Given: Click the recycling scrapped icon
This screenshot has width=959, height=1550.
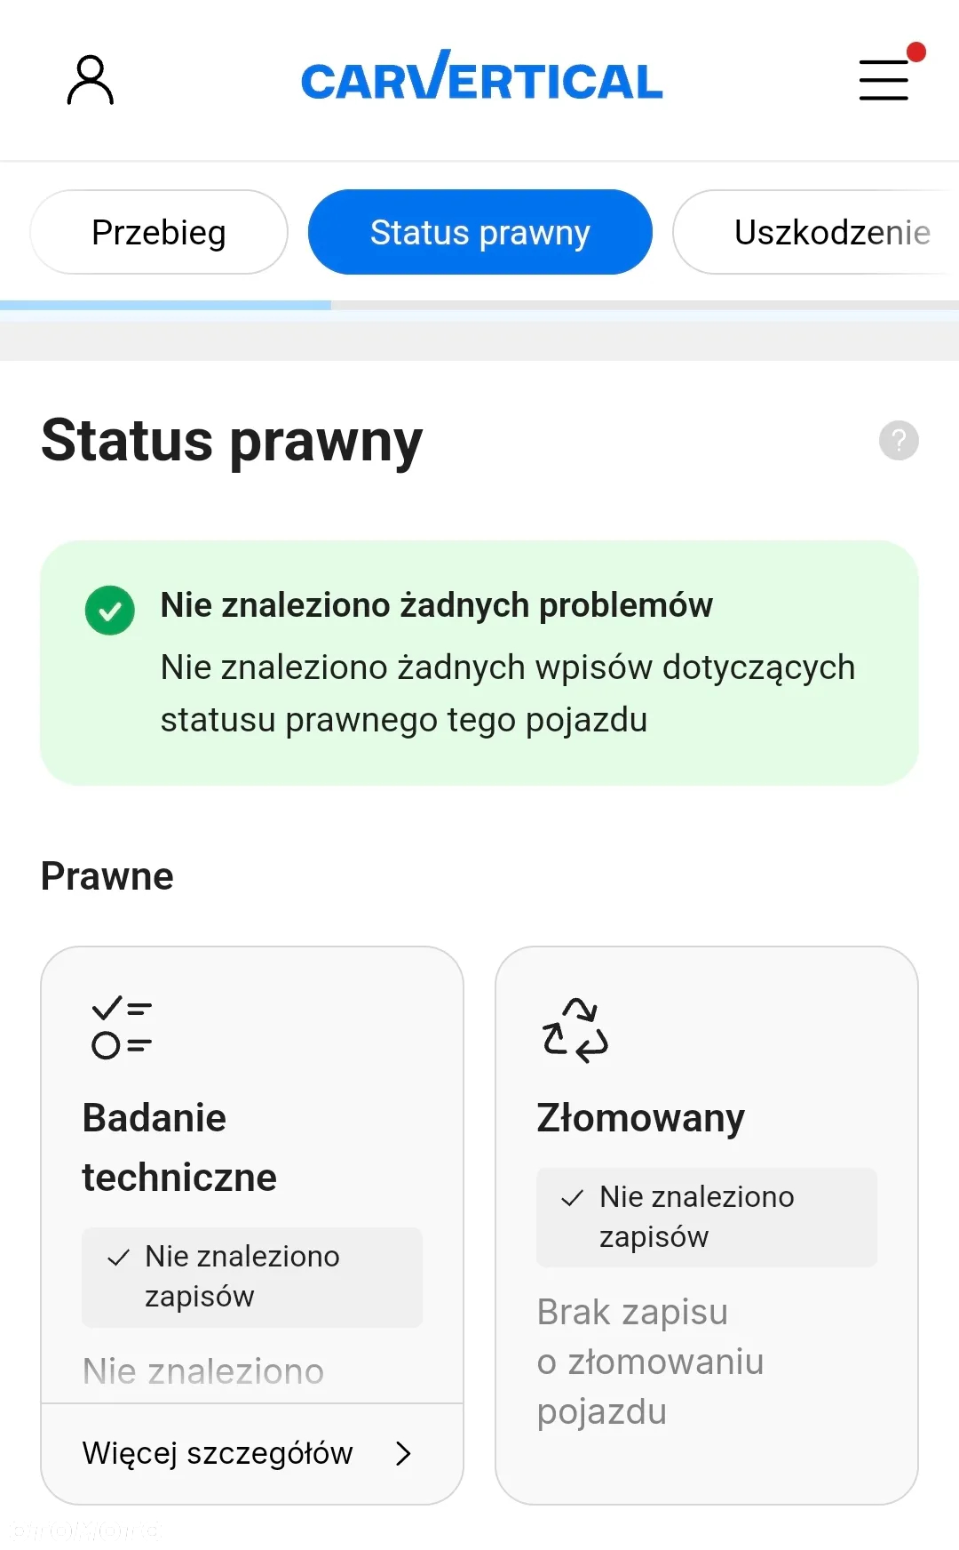Looking at the screenshot, I should coord(575,1030).
